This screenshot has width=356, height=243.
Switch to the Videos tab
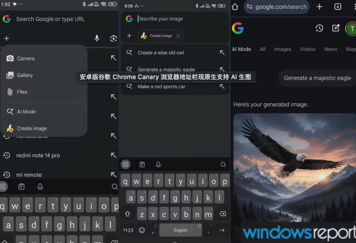click(308, 49)
